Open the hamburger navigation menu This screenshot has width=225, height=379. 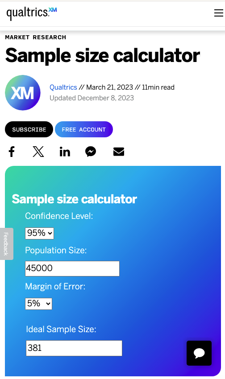pyautogui.click(x=219, y=13)
